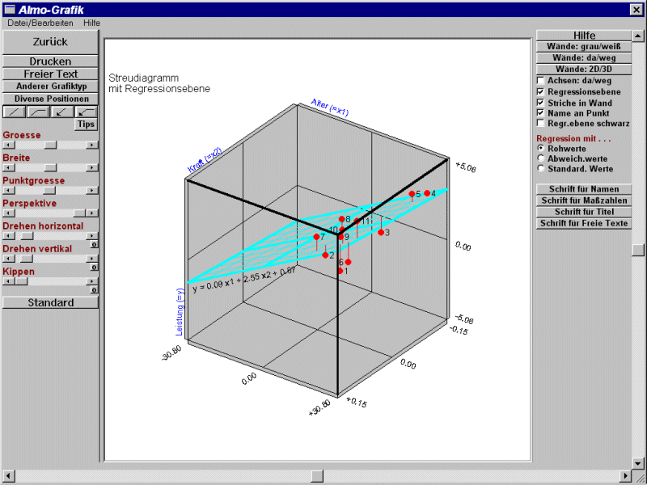Click the Drucken button

tap(50, 61)
